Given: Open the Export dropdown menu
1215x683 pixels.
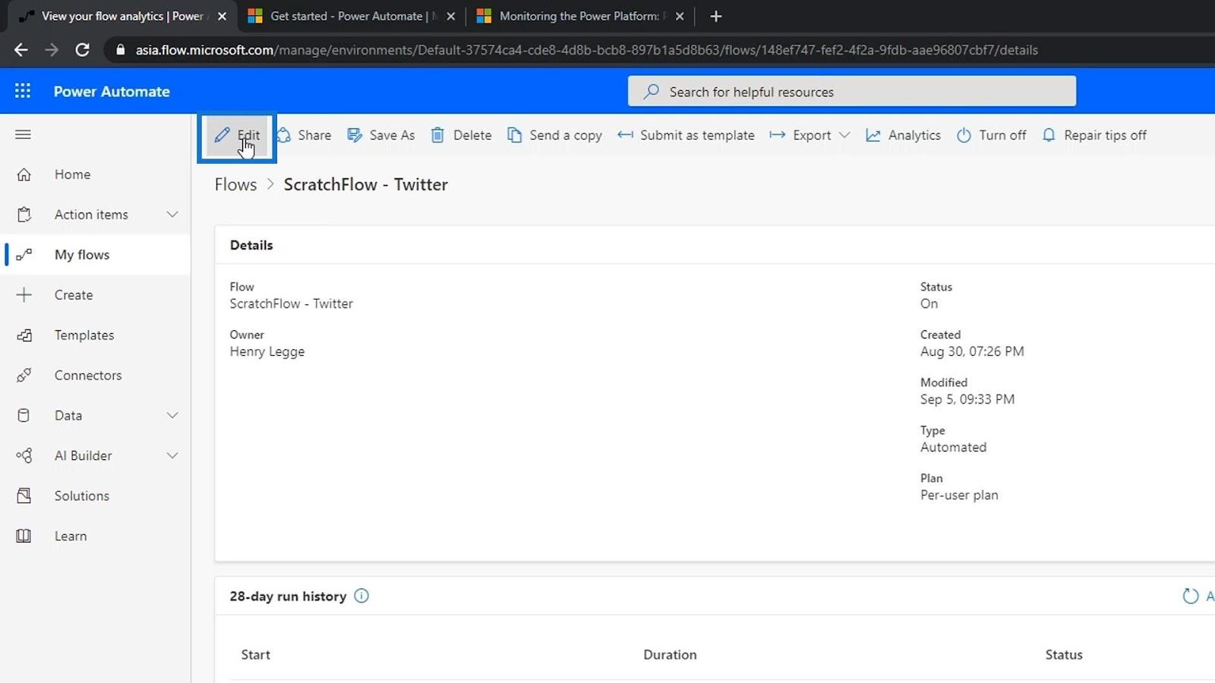Looking at the screenshot, I should [x=809, y=135].
